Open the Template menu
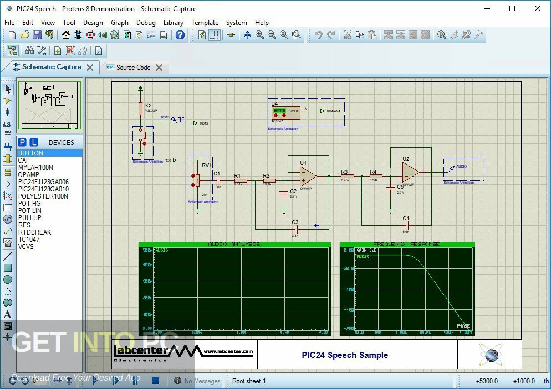Viewport: 551px width, 389px height. pos(205,23)
